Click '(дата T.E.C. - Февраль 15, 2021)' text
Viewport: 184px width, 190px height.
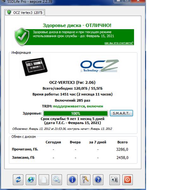click(x=72, y=123)
